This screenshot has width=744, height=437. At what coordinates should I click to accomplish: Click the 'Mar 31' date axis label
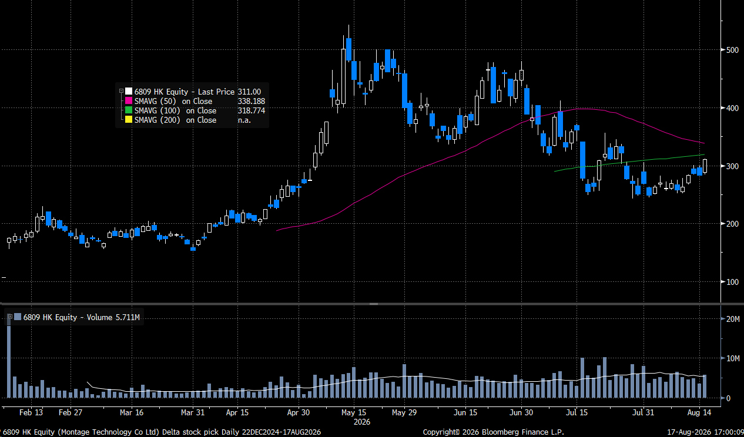[193, 412]
